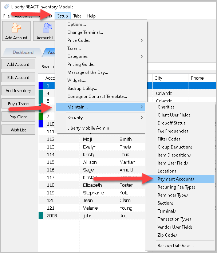Select account row 120 Jean Claro
Screen dimensions: 217x253
[92, 201]
